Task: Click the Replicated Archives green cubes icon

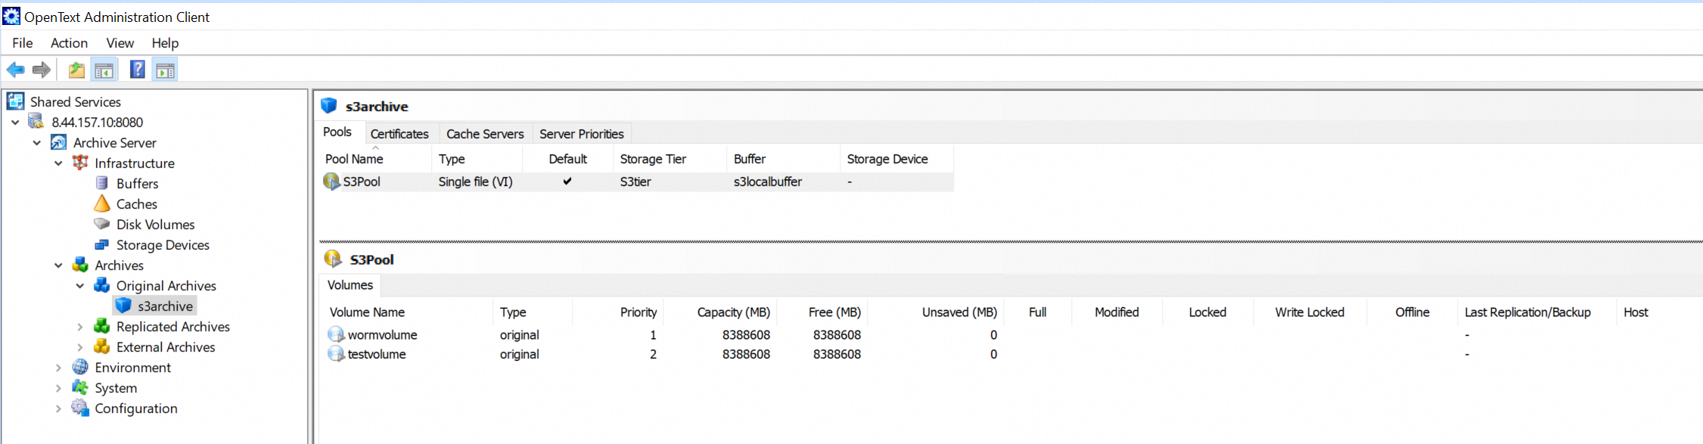Action: 102,326
